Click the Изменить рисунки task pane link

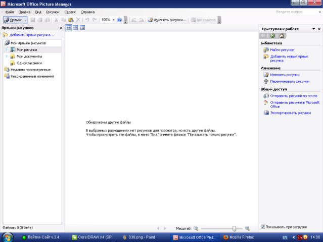[x=285, y=75]
